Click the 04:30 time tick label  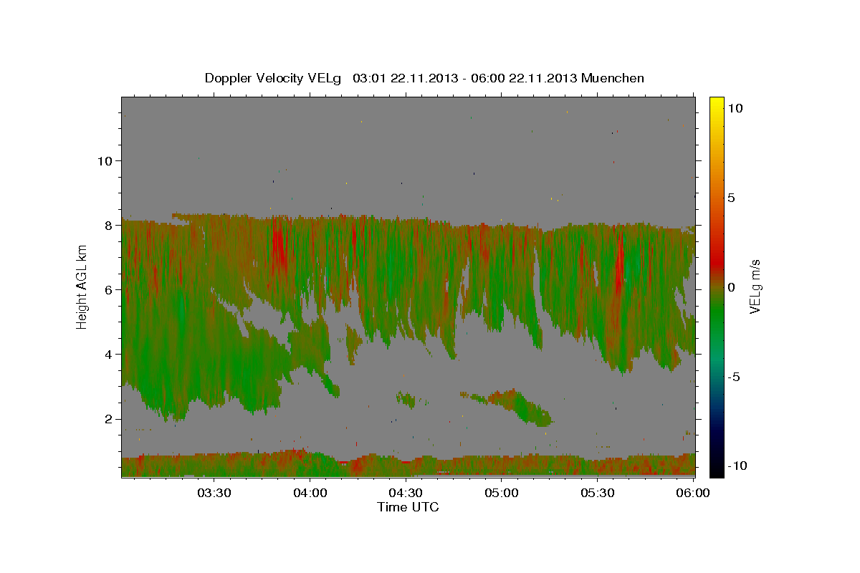click(406, 493)
